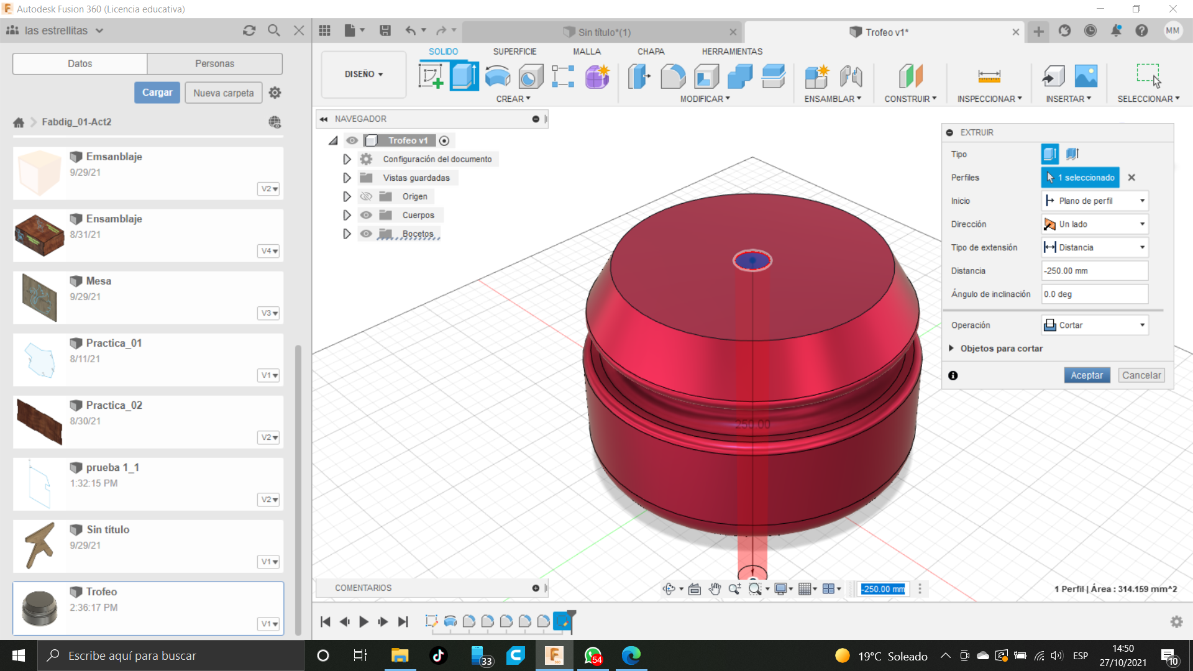Click the Save file icon
The image size is (1193, 671).
[385, 30]
